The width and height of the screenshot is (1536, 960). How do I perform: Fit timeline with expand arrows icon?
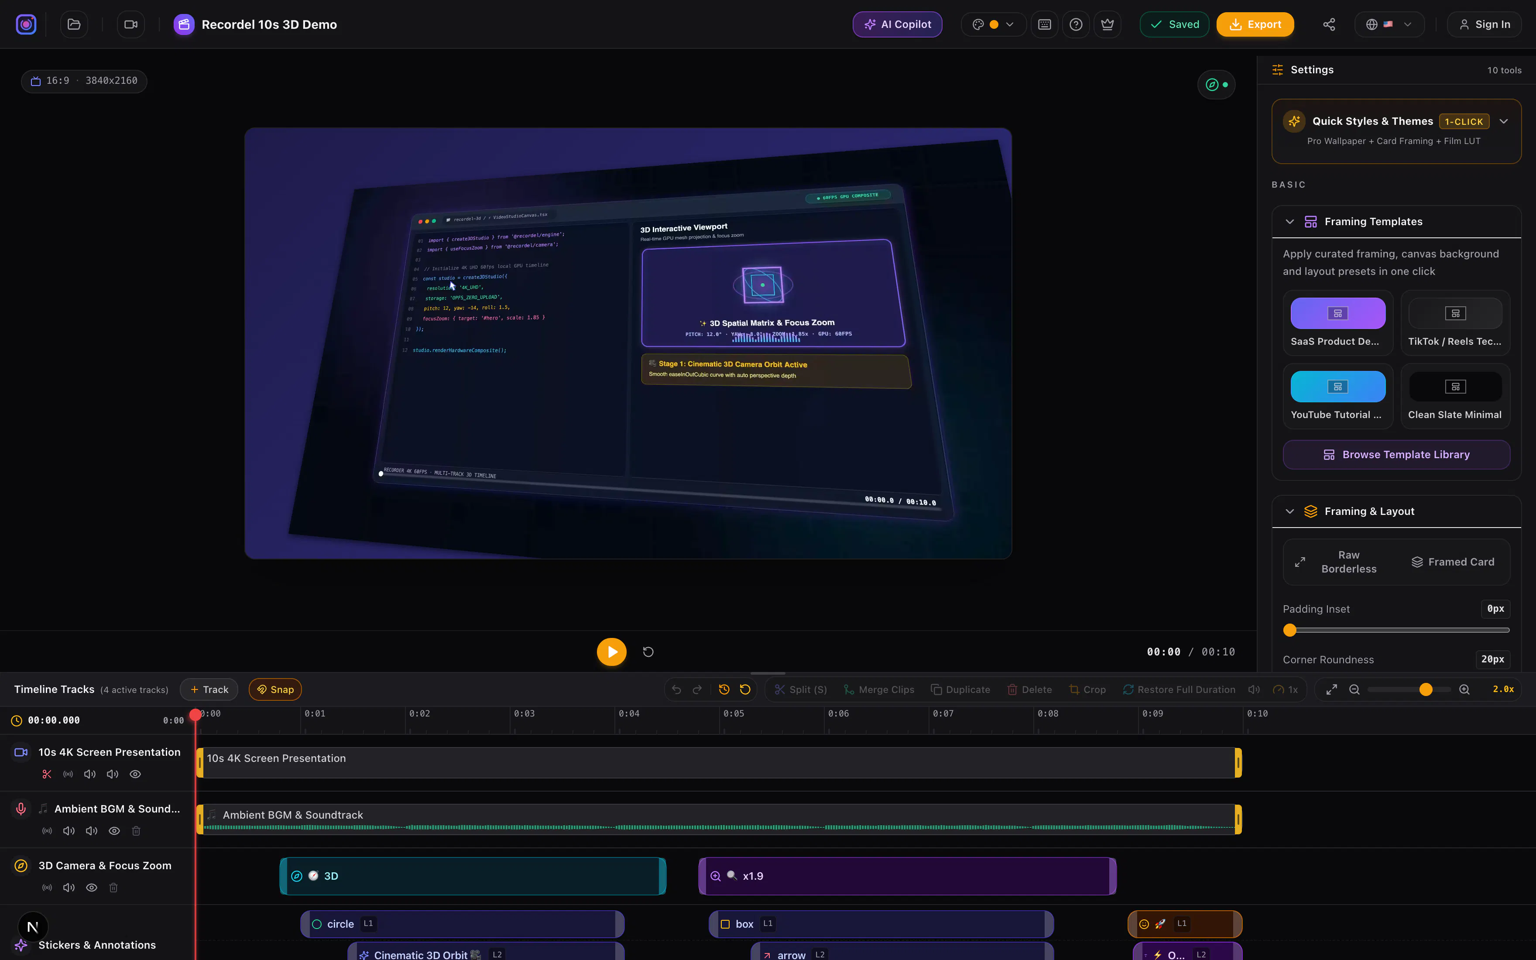pyautogui.click(x=1332, y=689)
